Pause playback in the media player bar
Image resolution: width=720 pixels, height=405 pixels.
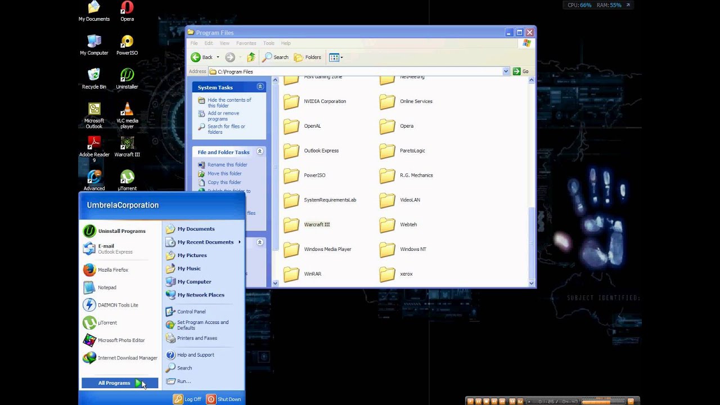point(478,401)
